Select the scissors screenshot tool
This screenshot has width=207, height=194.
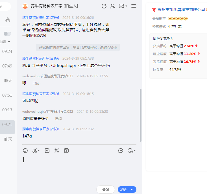coord(35,151)
